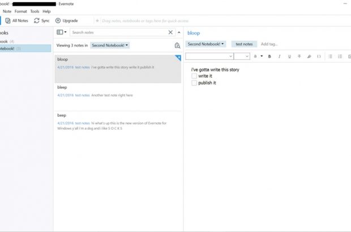Check the "write it" checkbox

click(194, 76)
